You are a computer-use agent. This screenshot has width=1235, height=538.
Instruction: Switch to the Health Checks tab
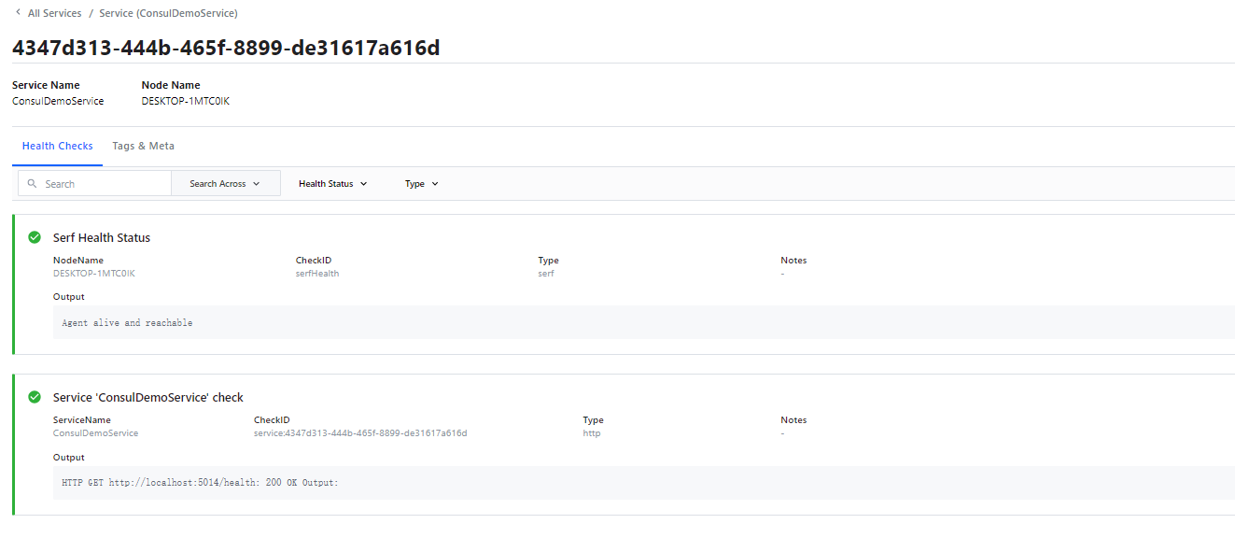pos(57,147)
